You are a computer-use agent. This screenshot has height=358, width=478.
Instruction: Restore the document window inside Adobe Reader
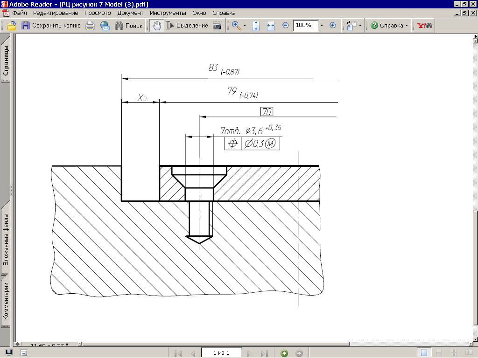[464, 13]
